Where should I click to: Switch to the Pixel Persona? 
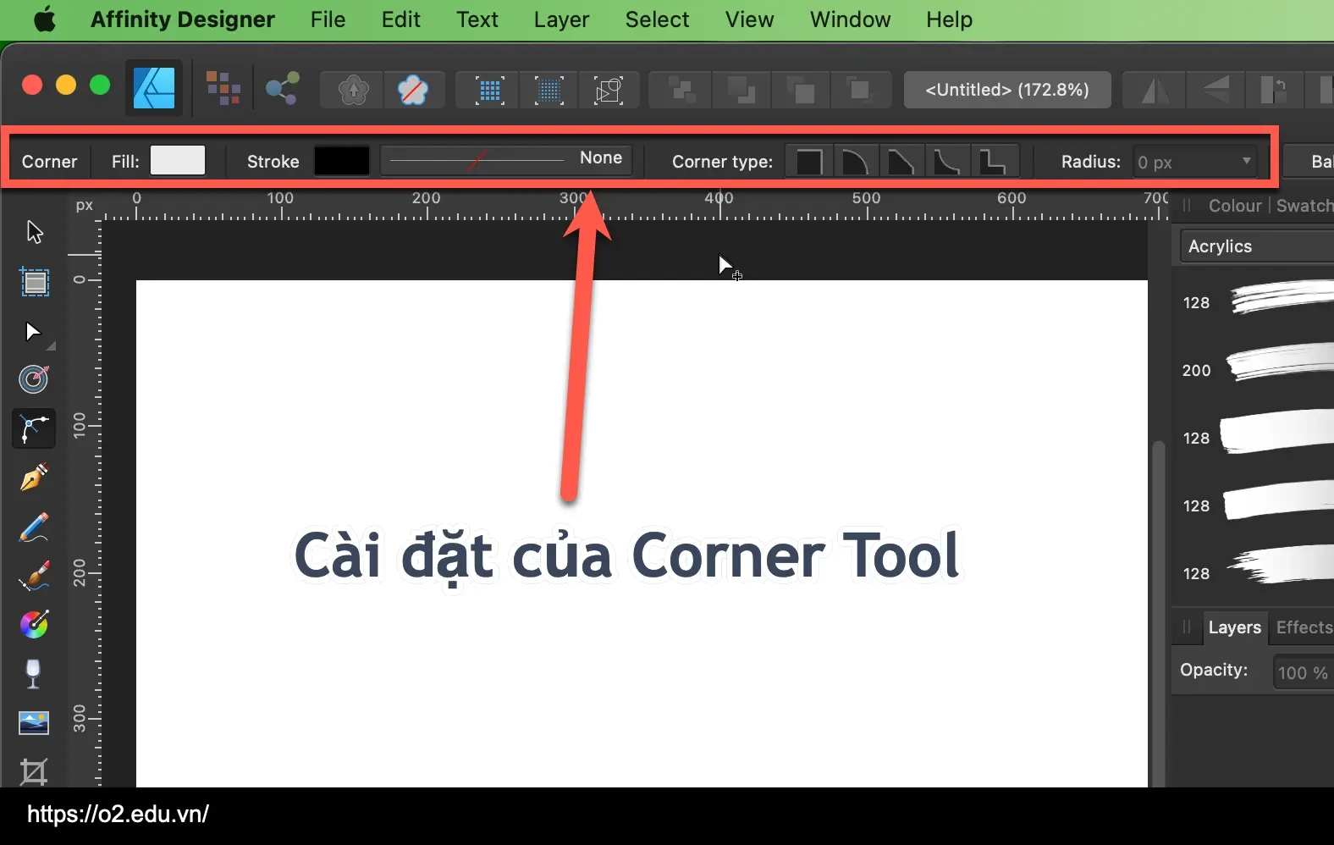point(223,88)
